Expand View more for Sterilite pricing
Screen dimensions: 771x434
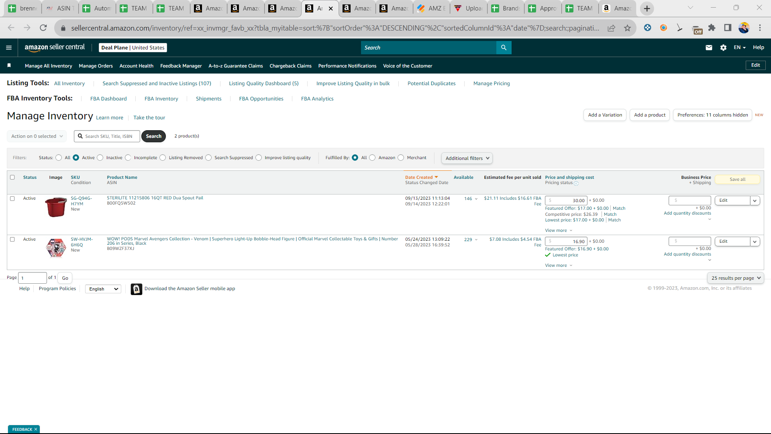click(x=559, y=231)
